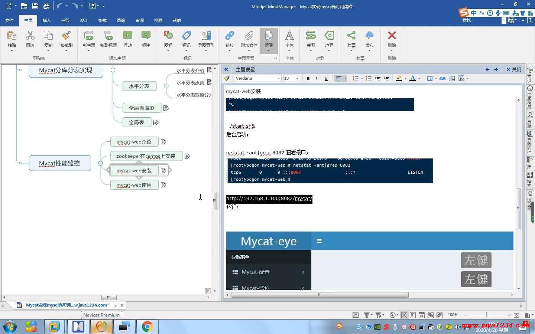Image resolution: width=535 pixels, height=334 pixels.
Task: Click the Attach File (附加文件) paperclip
Action: [249, 36]
